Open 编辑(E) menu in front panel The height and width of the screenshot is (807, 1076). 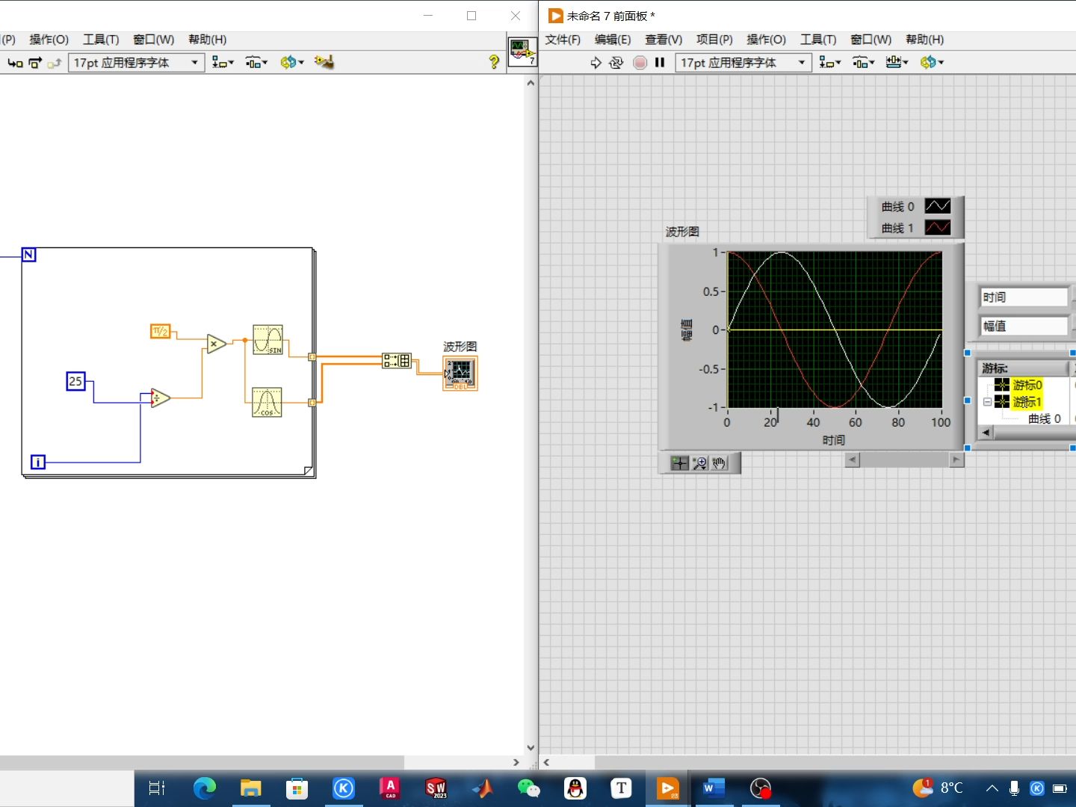613,40
